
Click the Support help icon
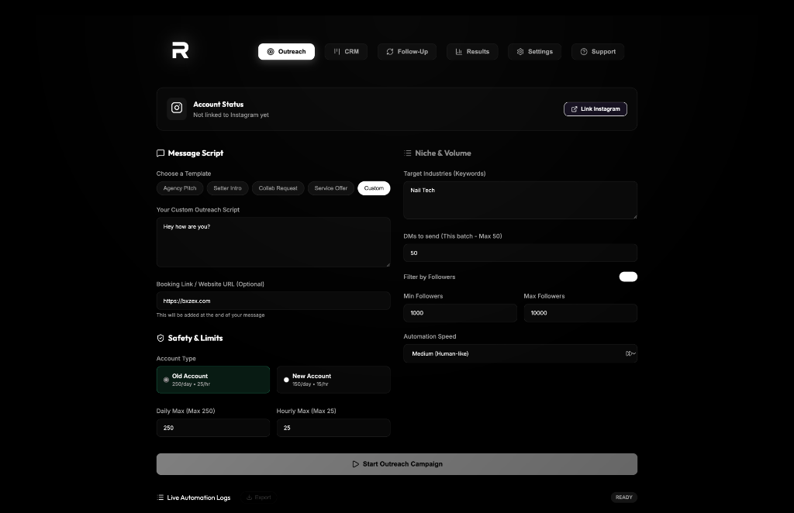tap(582, 51)
